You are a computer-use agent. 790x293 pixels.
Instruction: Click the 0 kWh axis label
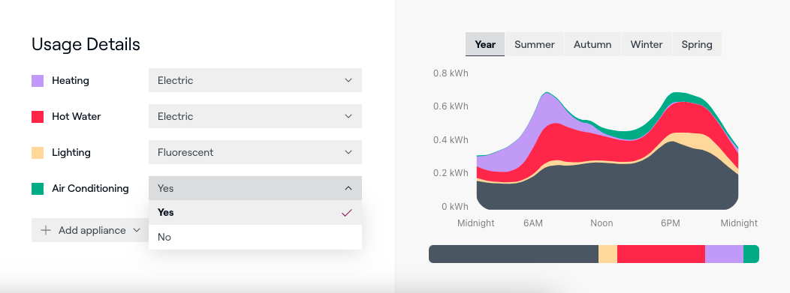pyautogui.click(x=455, y=207)
